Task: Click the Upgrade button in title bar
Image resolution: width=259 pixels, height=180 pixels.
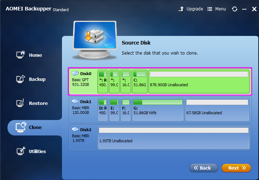Action: coord(191,9)
